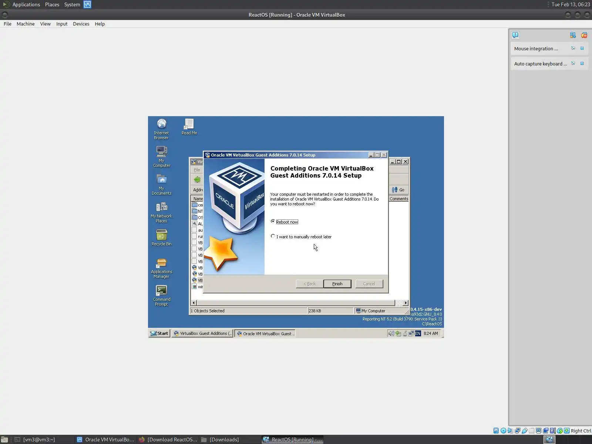Open Applications Manager desktop icon

coord(161,268)
